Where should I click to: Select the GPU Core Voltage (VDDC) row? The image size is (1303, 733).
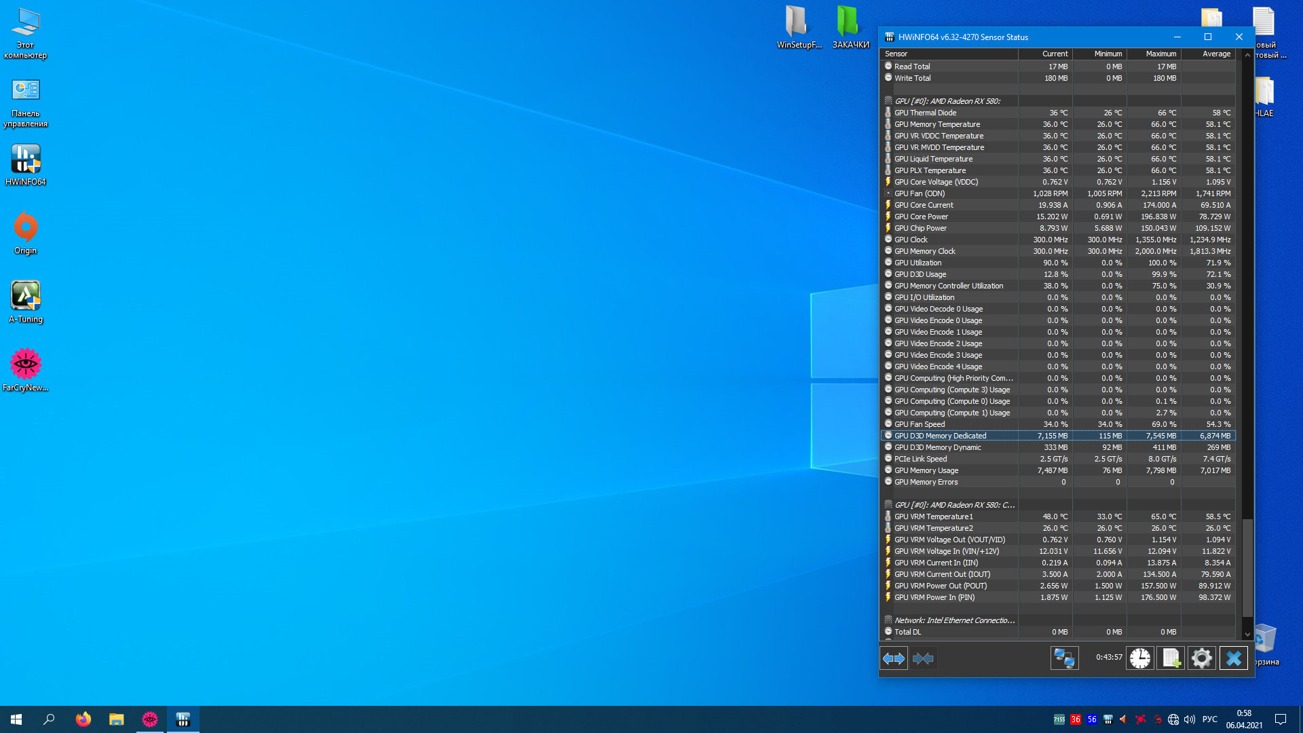click(936, 182)
